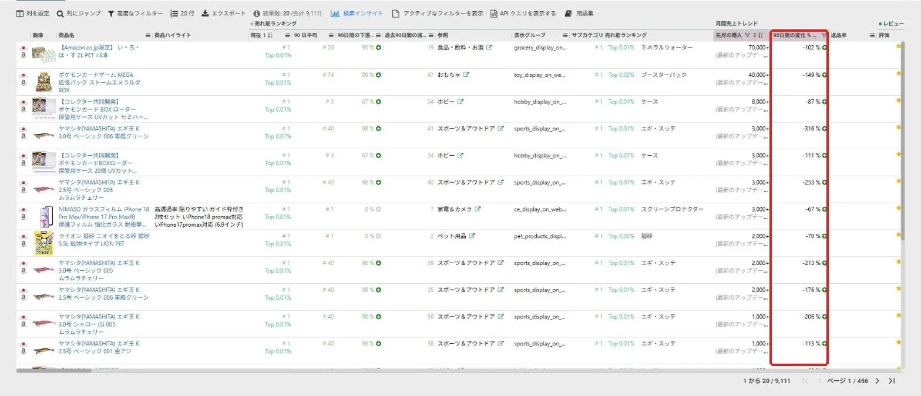Click filter icon in 90日間の変化 header
This screenshot has height=396, width=921.
click(823, 35)
